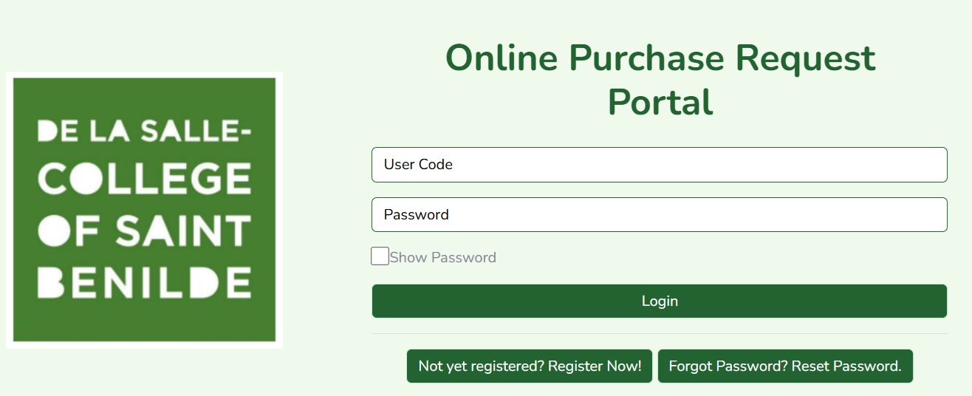Click "DE LA SALLE-" text in the logo
The height and width of the screenshot is (396, 972).
(x=144, y=132)
